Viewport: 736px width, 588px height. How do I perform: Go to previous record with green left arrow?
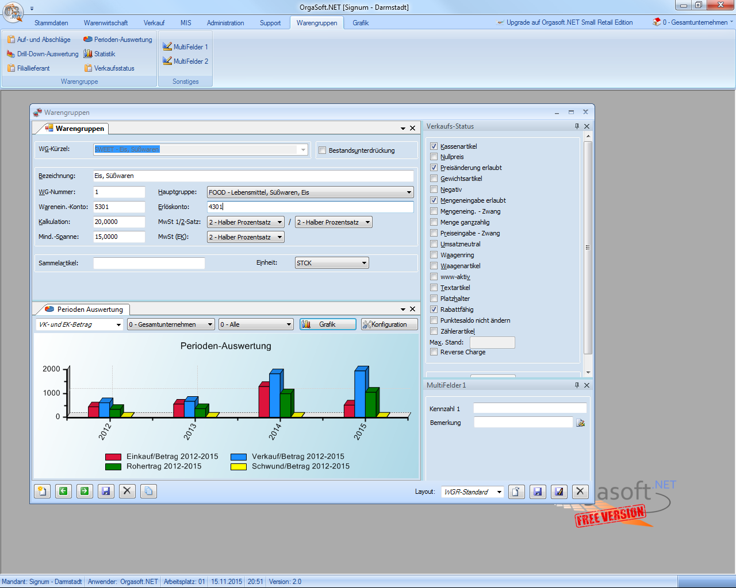(x=63, y=491)
